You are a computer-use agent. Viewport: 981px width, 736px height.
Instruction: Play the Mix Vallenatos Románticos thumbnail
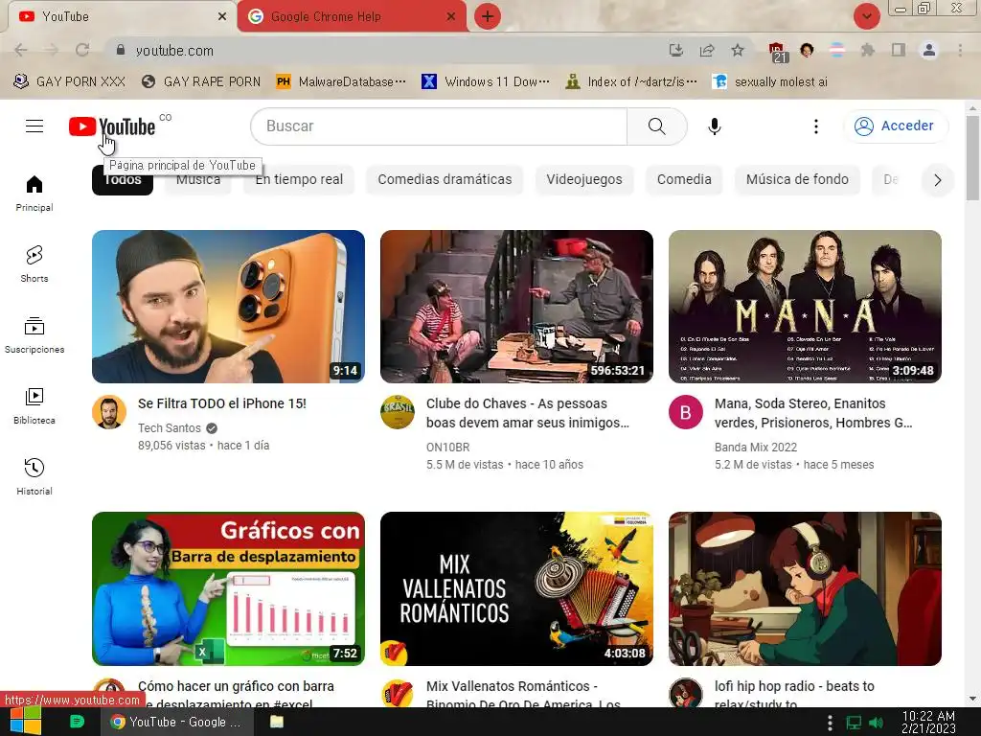point(516,589)
